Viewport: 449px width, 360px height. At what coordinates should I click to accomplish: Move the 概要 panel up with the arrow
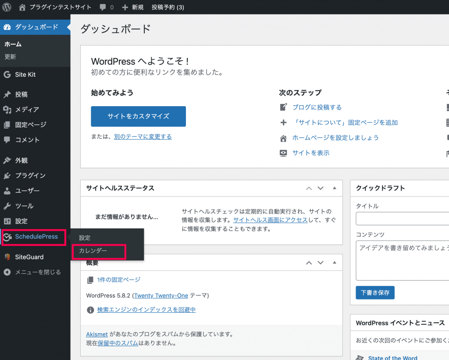pos(309,263)
